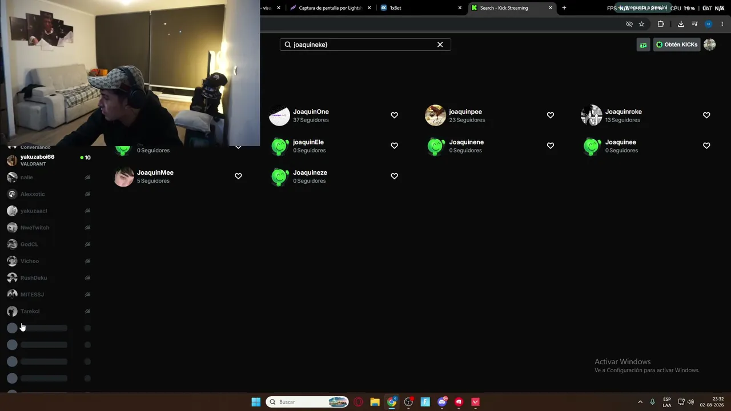Follow Joaquinee with the heart icon
Image resolution: width=731 pixels, height=411 pixels.
coord(706,146)
